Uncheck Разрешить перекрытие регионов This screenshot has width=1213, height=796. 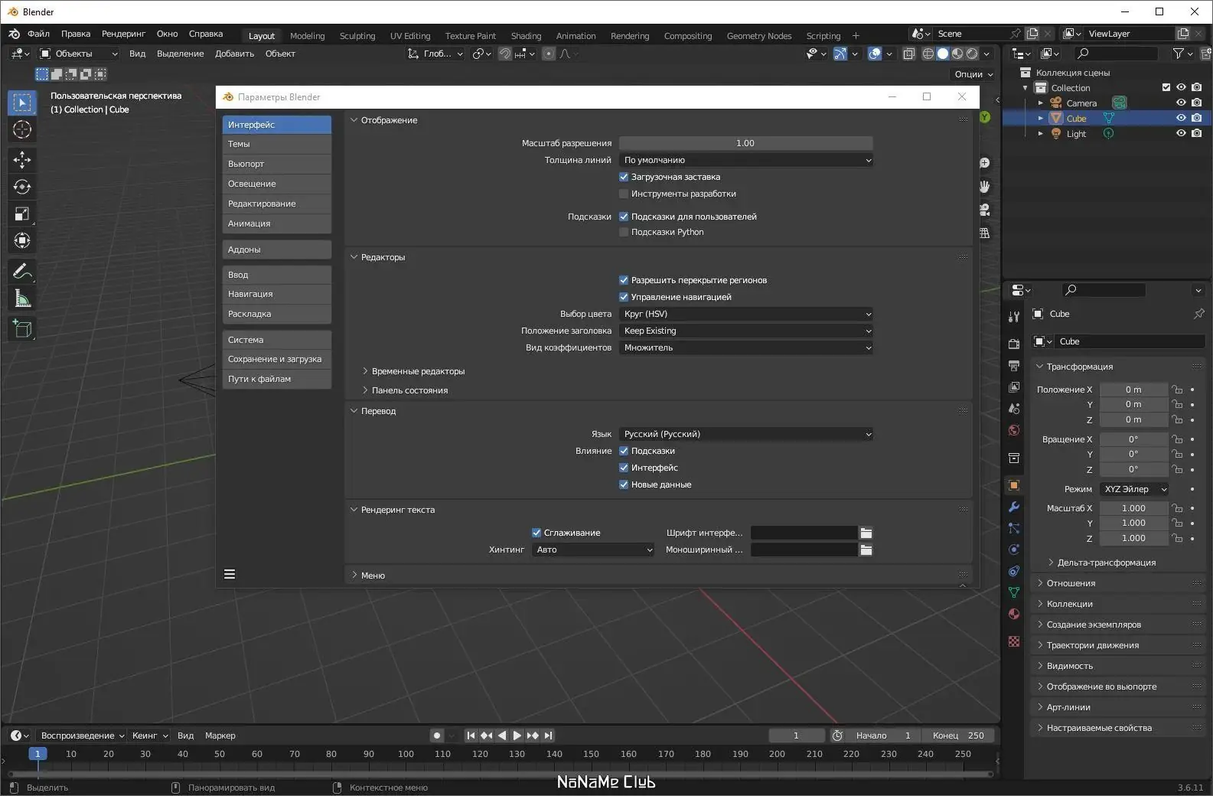[624, 280]
